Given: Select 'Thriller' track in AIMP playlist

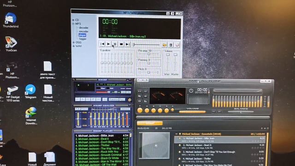Looking at the screenshot, I should [220, 160].
